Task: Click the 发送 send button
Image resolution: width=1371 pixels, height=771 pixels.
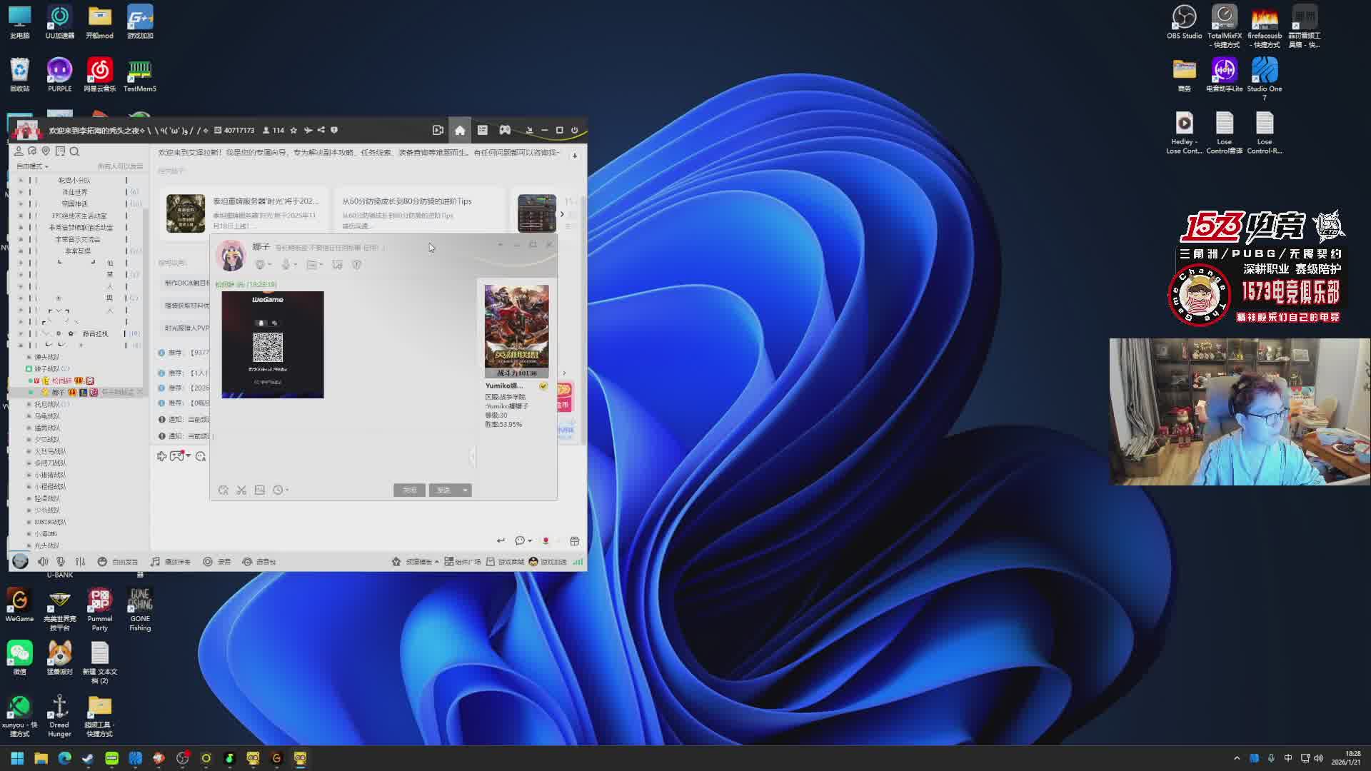Action: click(443, 490)
